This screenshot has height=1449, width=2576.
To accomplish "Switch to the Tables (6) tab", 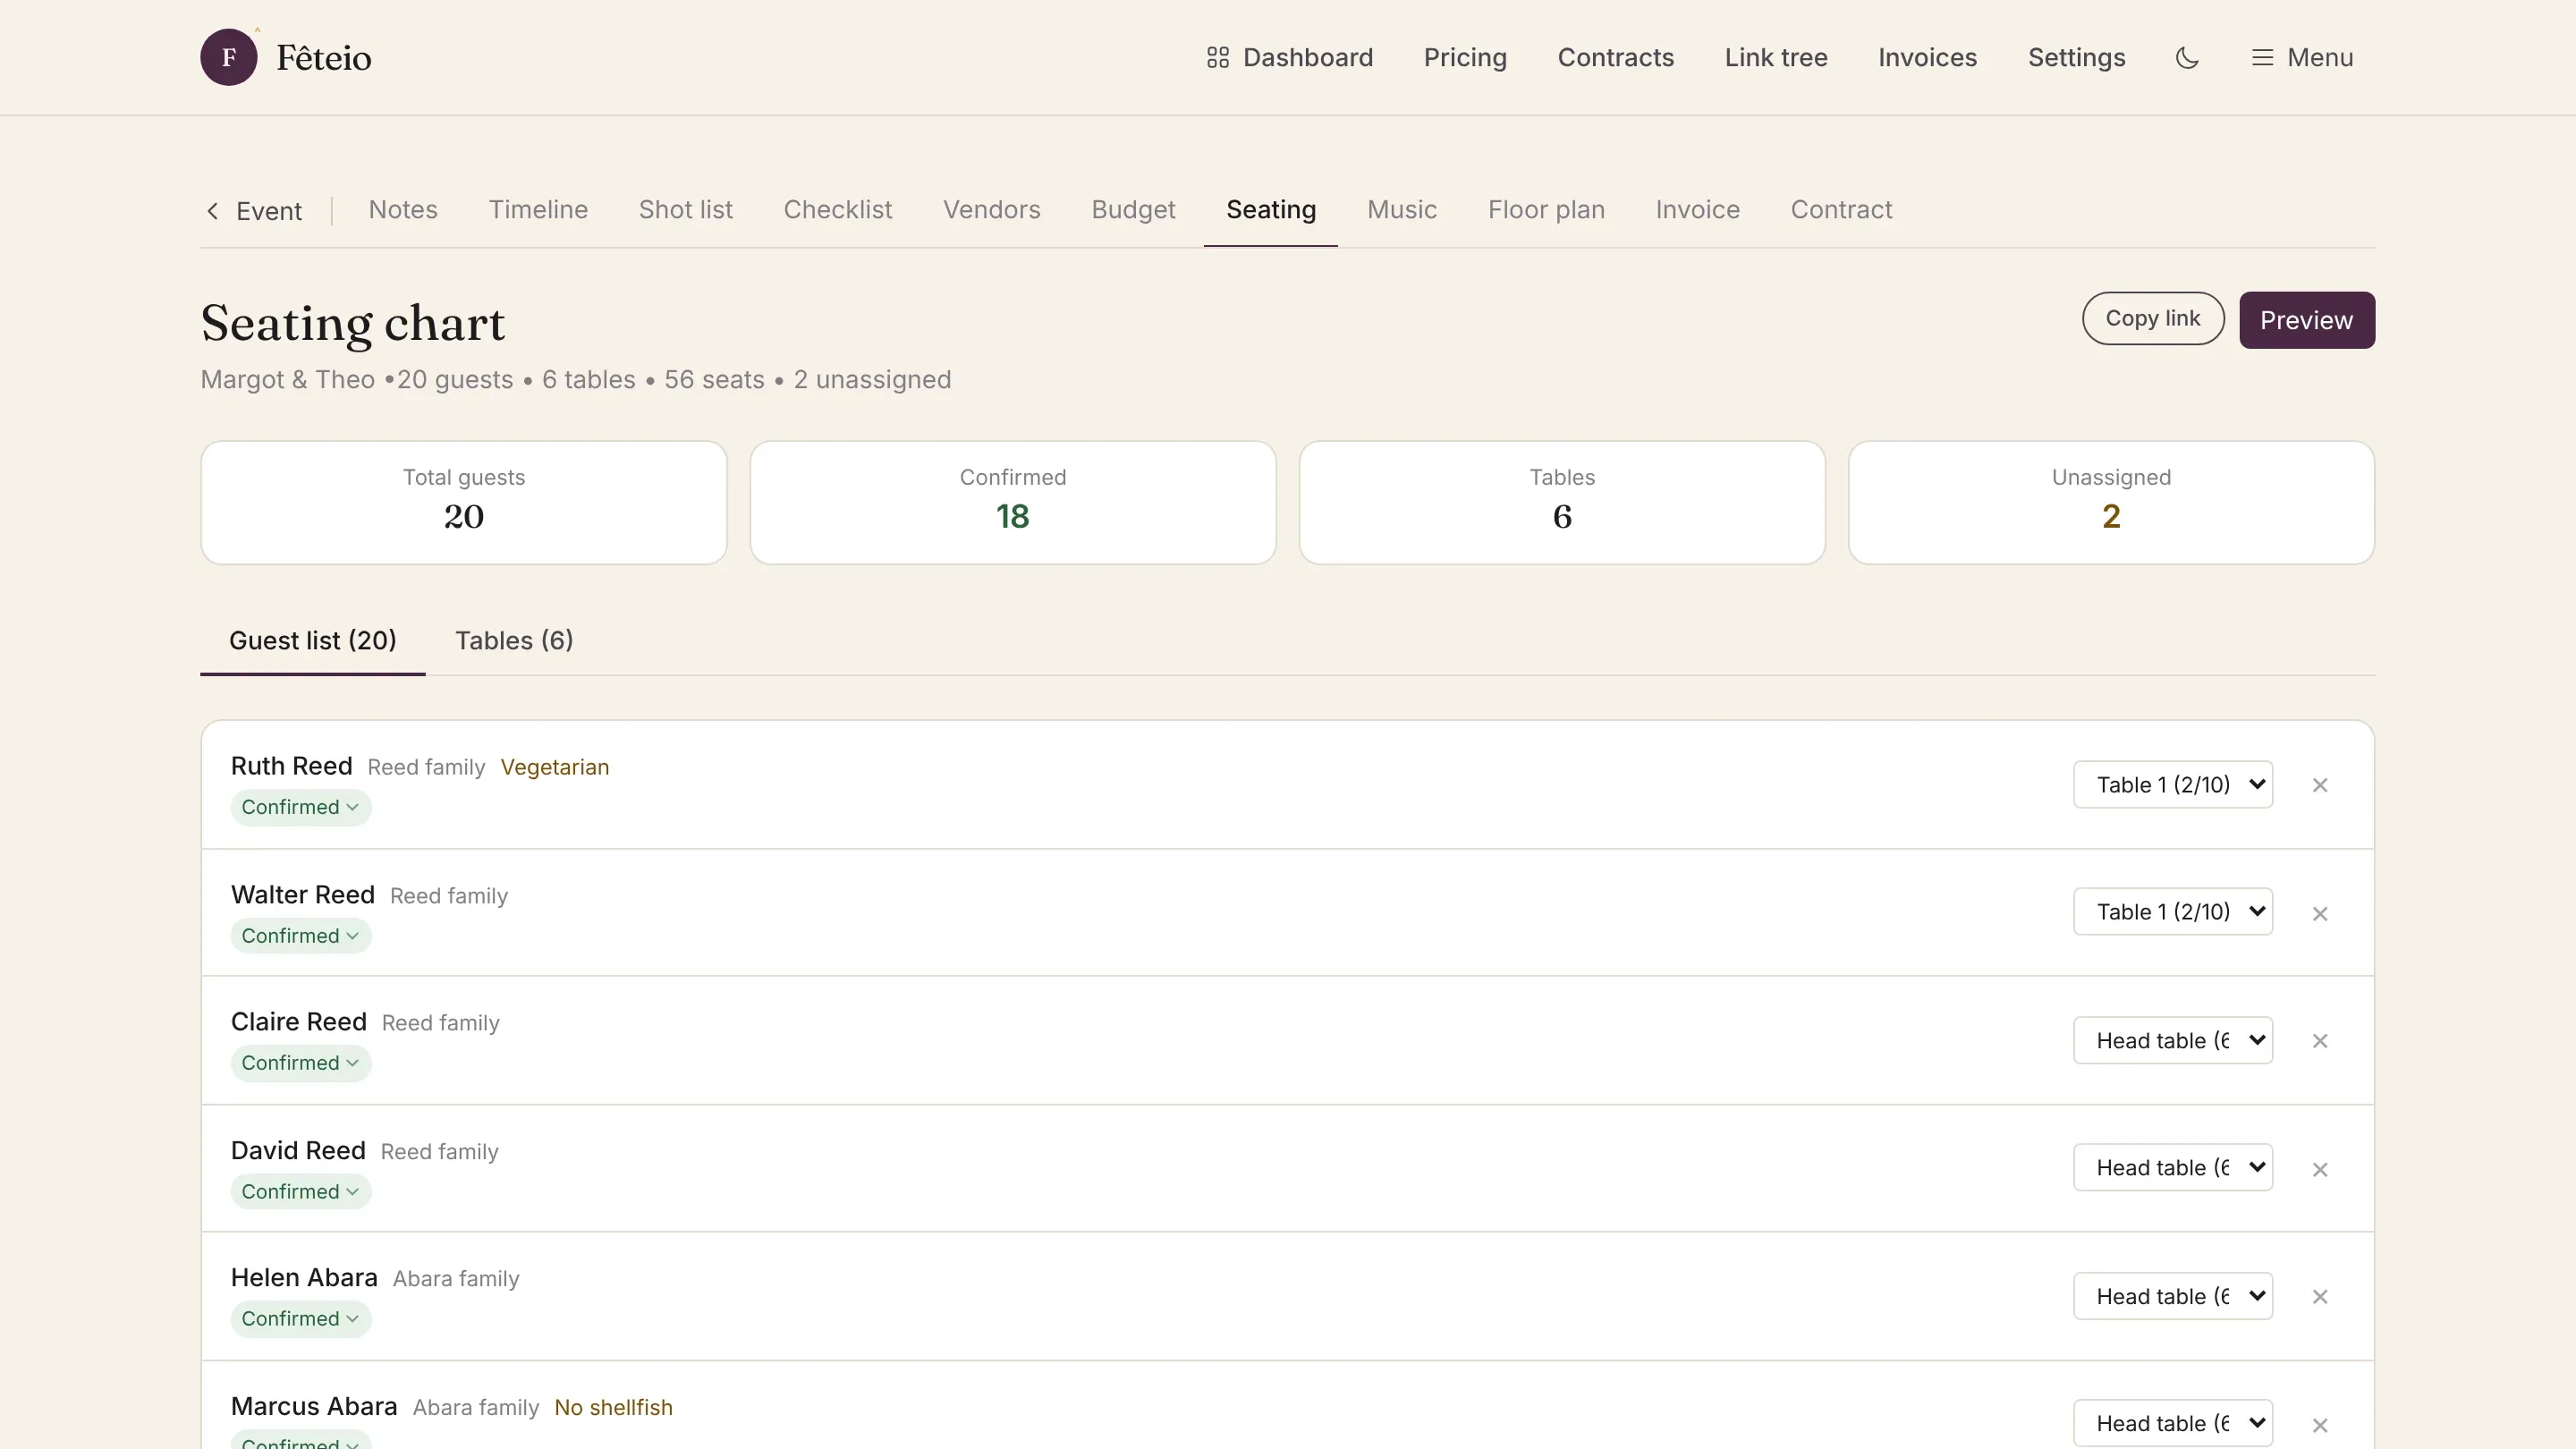I will (514, 640).
